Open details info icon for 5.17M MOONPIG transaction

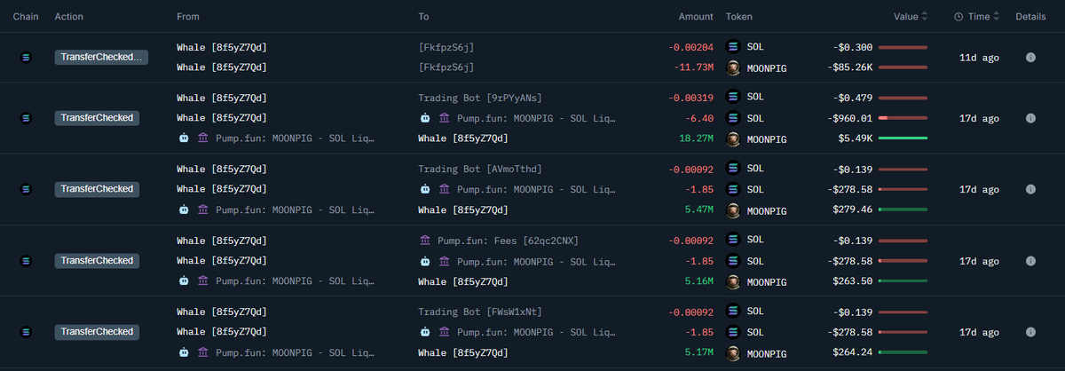[x=1030, y=331]
